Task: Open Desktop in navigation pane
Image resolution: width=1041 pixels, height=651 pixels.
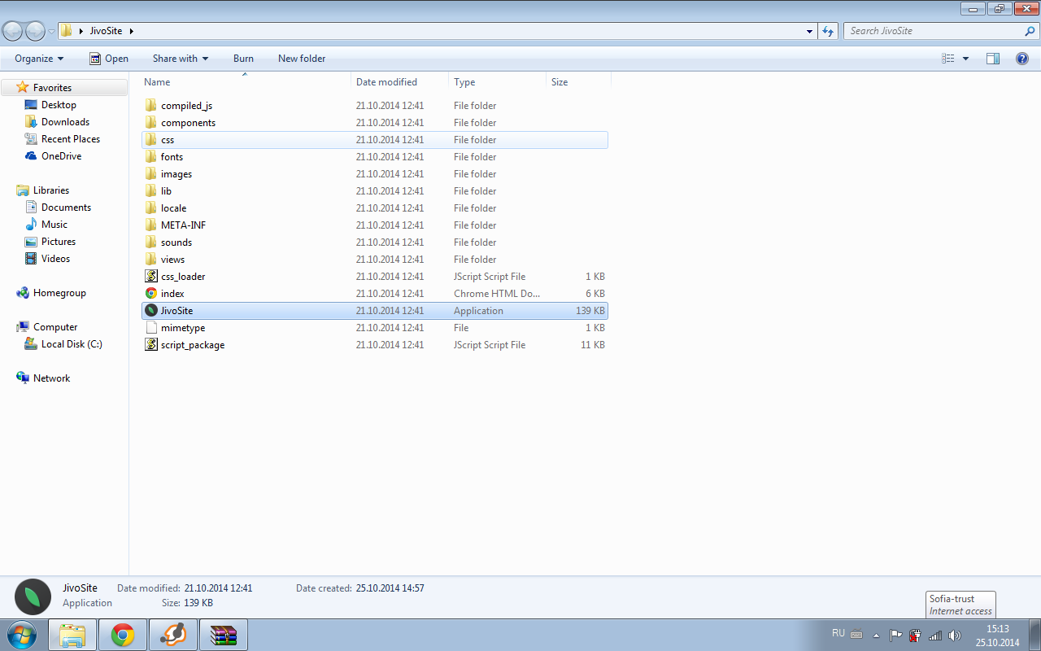Action: [x=59, y=105]
